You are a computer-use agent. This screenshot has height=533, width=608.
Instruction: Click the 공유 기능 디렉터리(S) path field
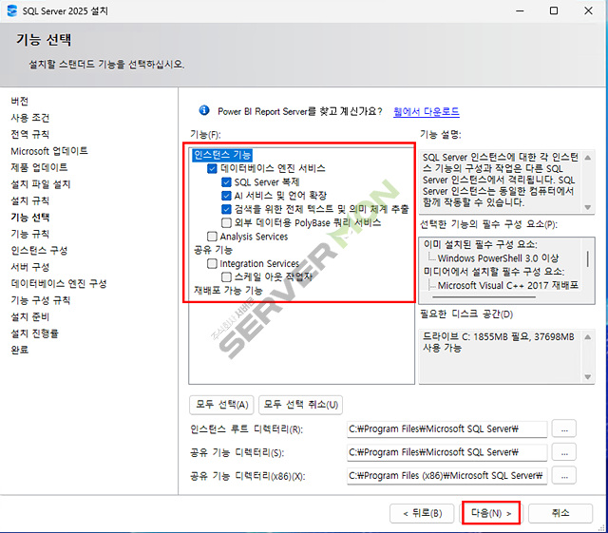(446, 452)
